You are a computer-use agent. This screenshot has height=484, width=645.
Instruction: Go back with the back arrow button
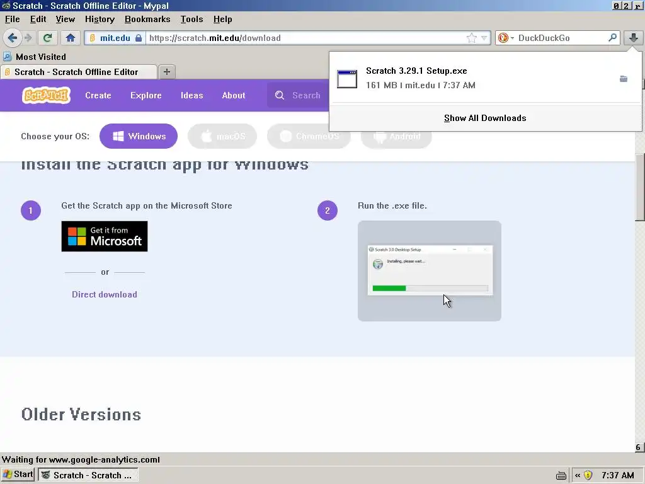click(13, 38)
